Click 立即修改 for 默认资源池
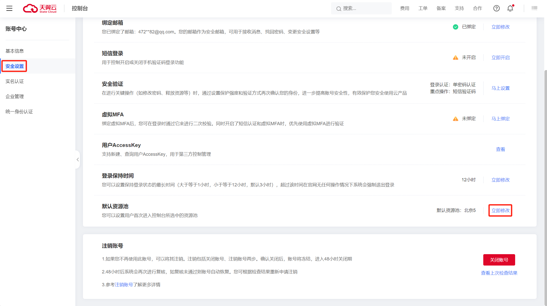 coord(500,210)
